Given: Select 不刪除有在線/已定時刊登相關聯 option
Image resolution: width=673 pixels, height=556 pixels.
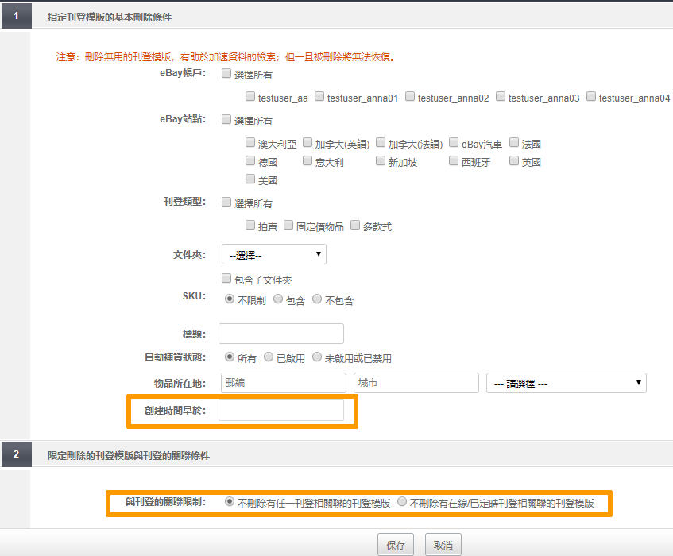Looking at the screenshot, I should [402, 501].
